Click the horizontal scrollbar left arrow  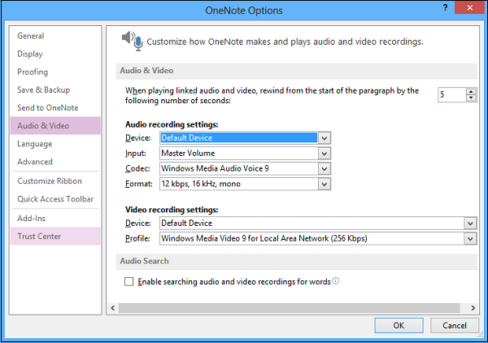click(x=113, y=308)
